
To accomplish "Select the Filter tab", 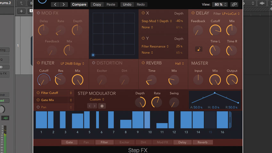I will coord(104,142).
